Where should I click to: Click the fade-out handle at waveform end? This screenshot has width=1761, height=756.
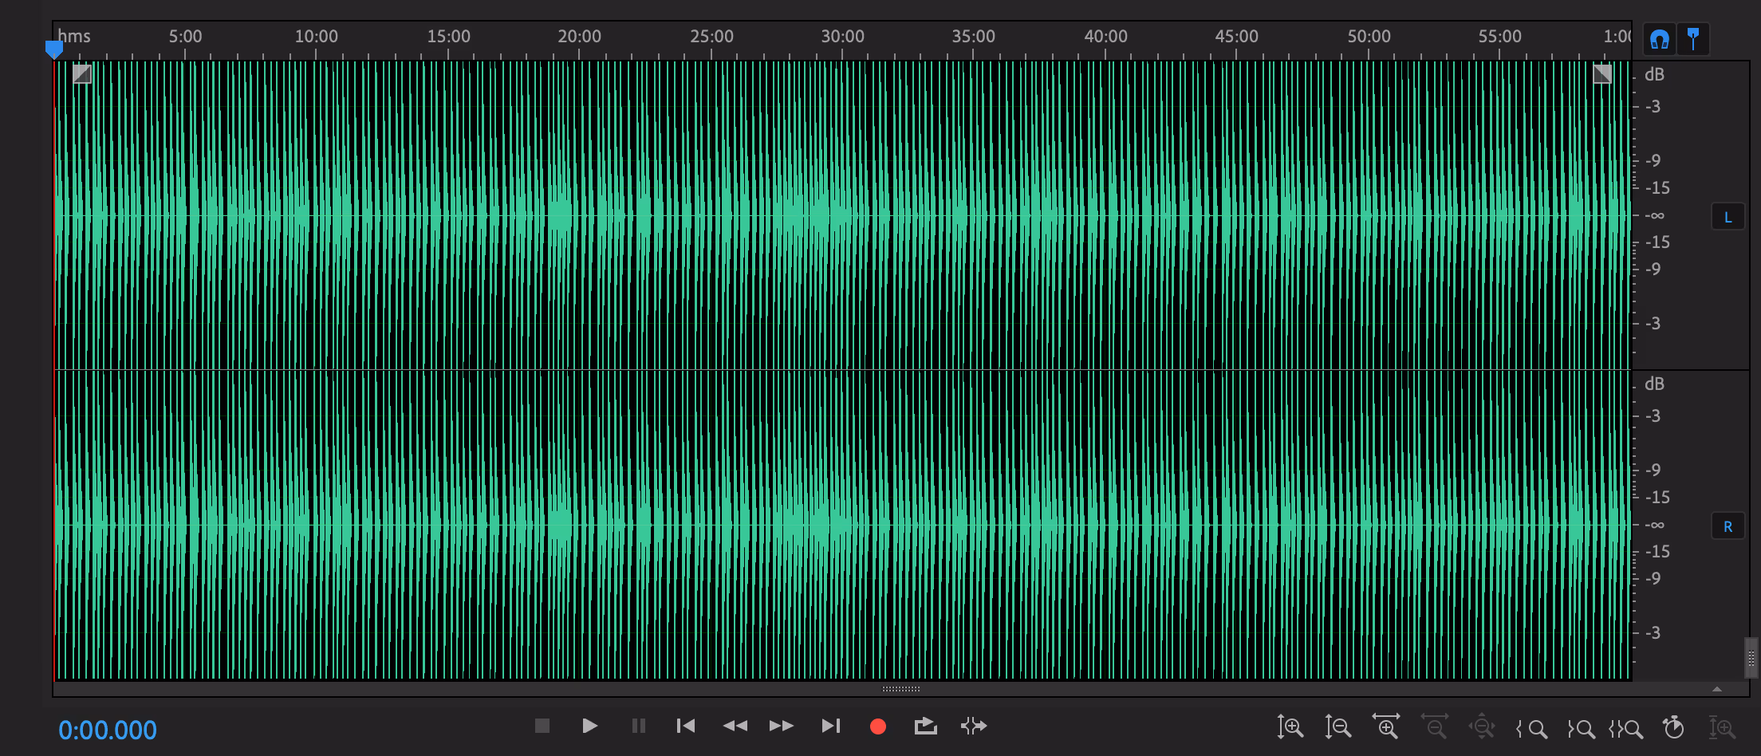point(1602,74)
